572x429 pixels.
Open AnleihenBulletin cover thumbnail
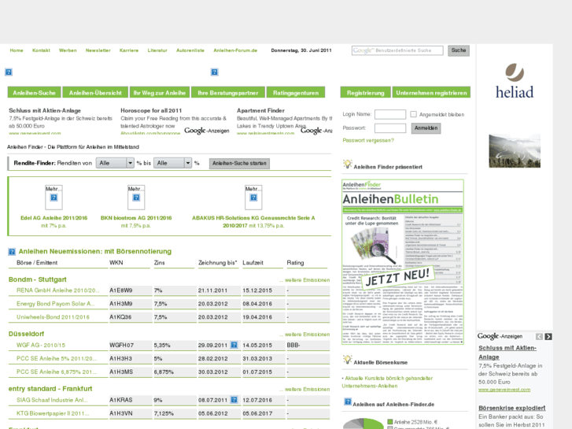(x=403, y=262)
